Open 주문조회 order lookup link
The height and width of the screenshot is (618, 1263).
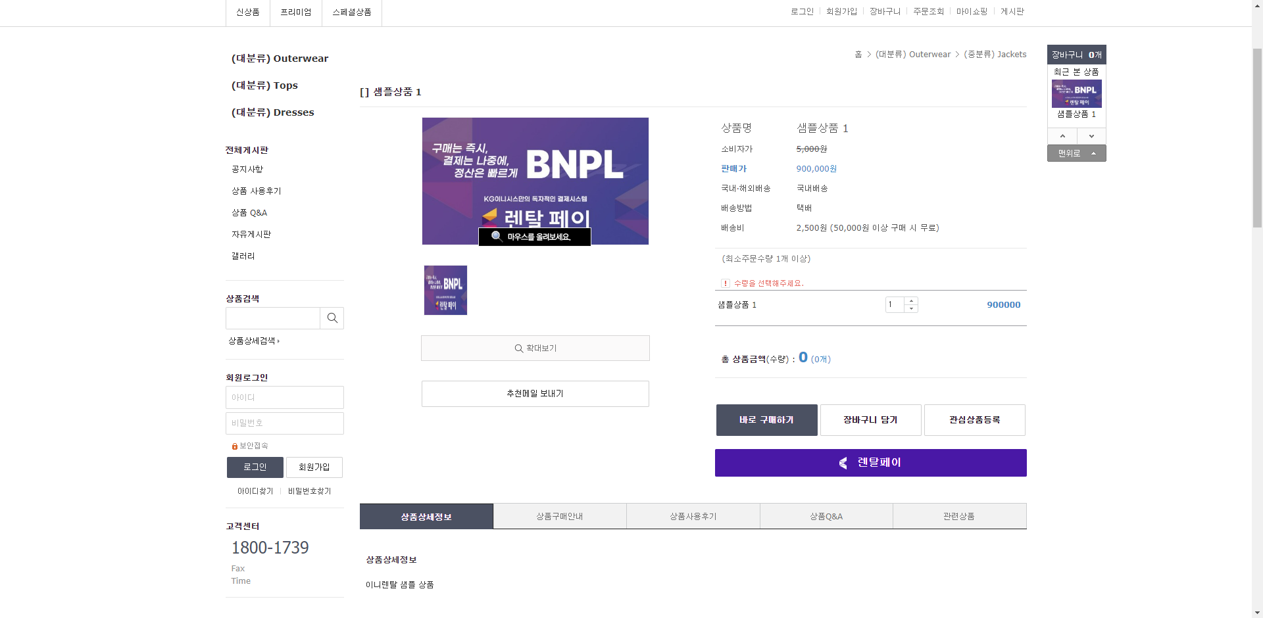[928, 12]
